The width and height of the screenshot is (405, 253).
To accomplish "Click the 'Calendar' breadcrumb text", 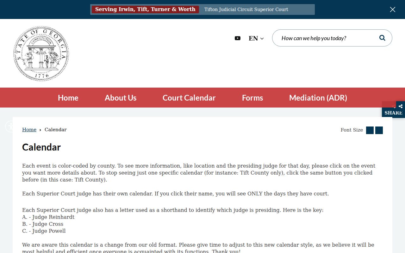I will (x=56, y=130).
